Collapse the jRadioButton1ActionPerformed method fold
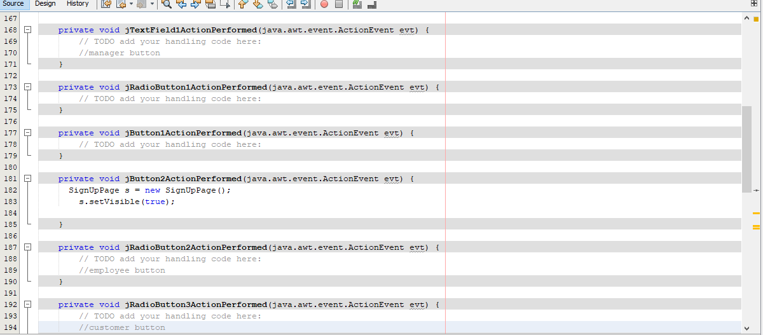Viewport: 763px width, 335px height. (27, 87)
